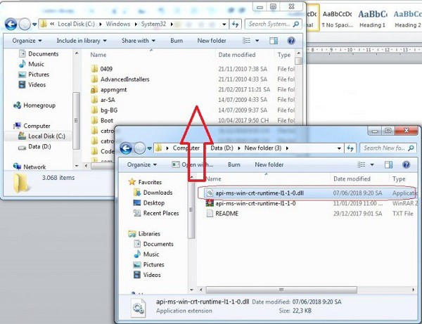
Task: Open Organize menu in New folder (3) window
Action: point(141,164)
